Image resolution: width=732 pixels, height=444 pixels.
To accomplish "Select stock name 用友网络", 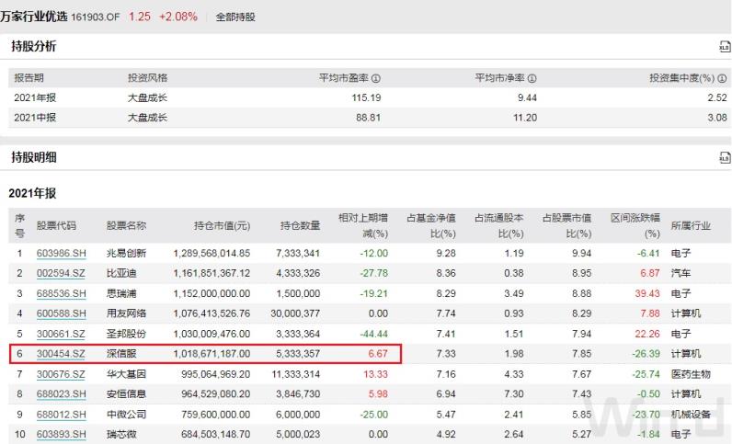I will coord(127,313).
